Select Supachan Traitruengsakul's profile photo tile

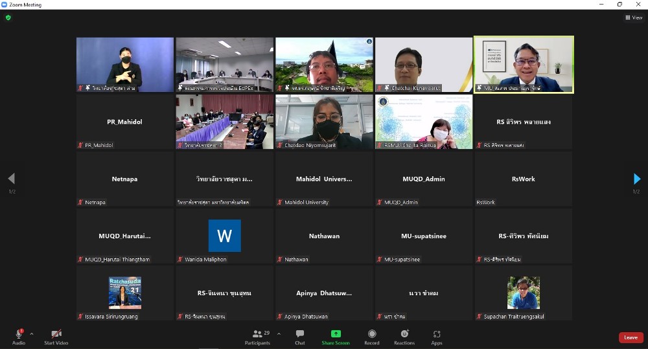[x=524, y=293]
